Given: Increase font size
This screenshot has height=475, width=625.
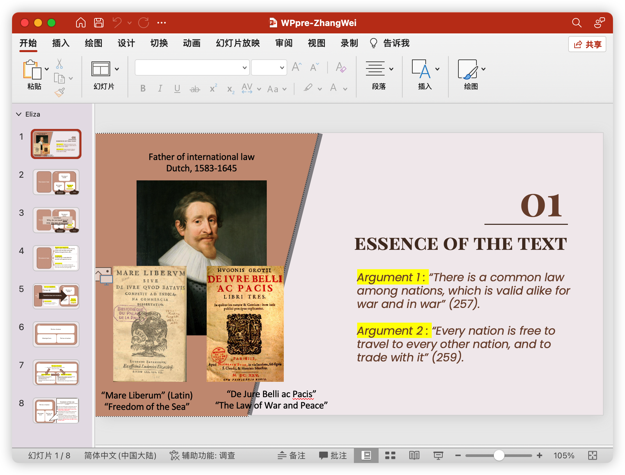Looking at the screenshot, I should click(296, 67).
